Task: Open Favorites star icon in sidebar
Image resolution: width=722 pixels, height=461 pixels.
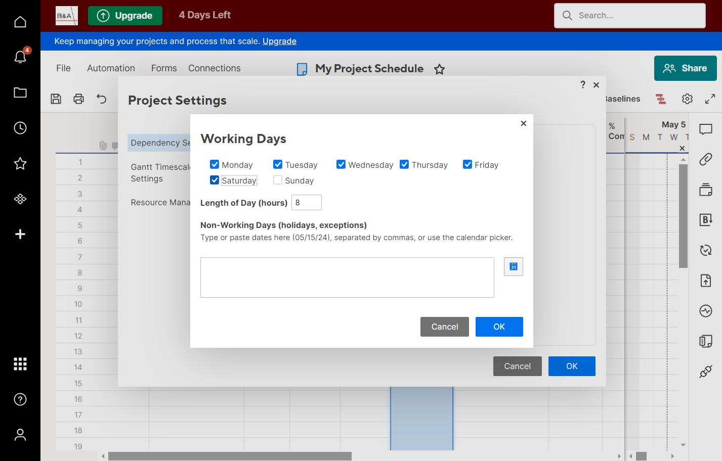Action: click(20, 163)
